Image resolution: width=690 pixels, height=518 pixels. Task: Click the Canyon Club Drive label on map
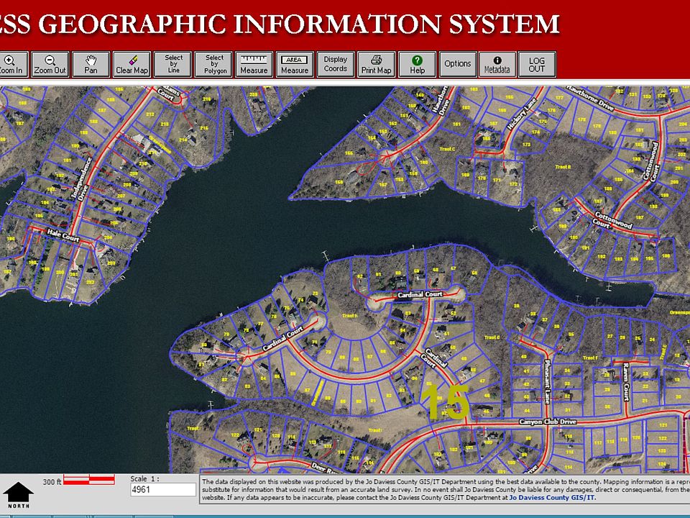548,422
